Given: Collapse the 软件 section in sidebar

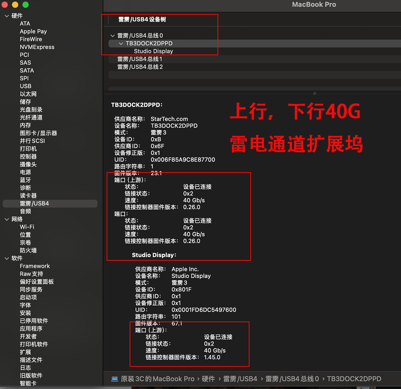Looking at the screenshot, I should [x=7, y=258].
